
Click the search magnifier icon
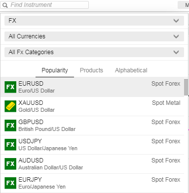coord(5,5)
